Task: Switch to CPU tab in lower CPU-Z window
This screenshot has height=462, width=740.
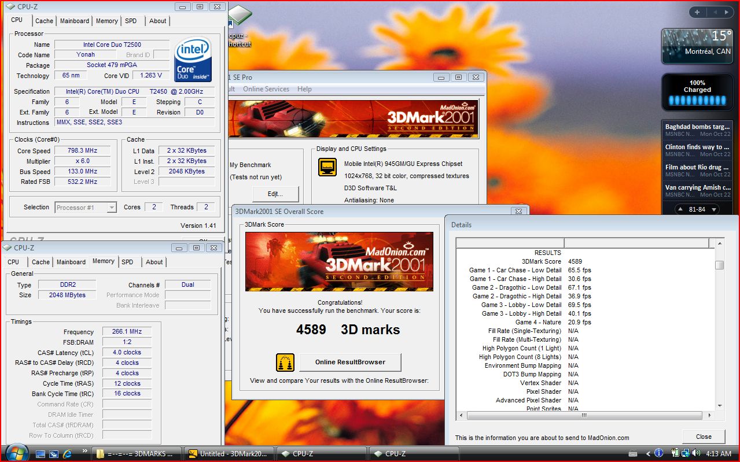Action: [13, 262]
